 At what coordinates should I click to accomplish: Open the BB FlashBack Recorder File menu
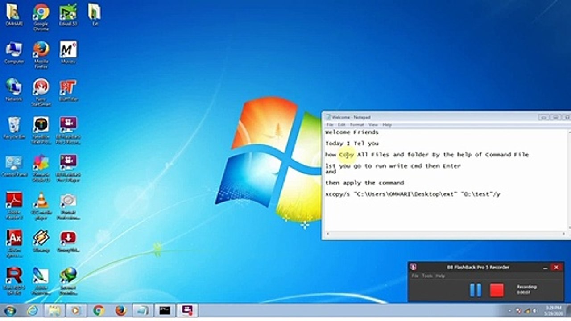[x=415, y=276]
